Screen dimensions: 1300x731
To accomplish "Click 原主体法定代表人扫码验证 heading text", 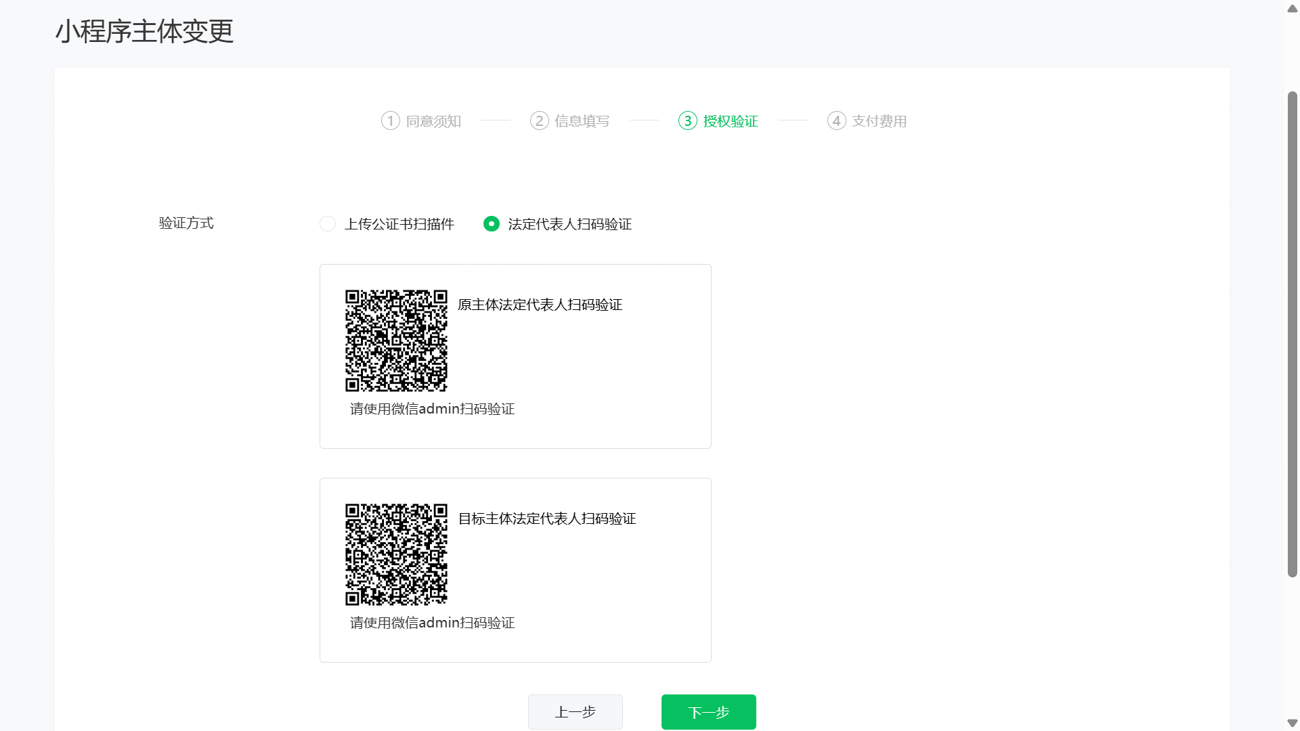I will (540, 305).
